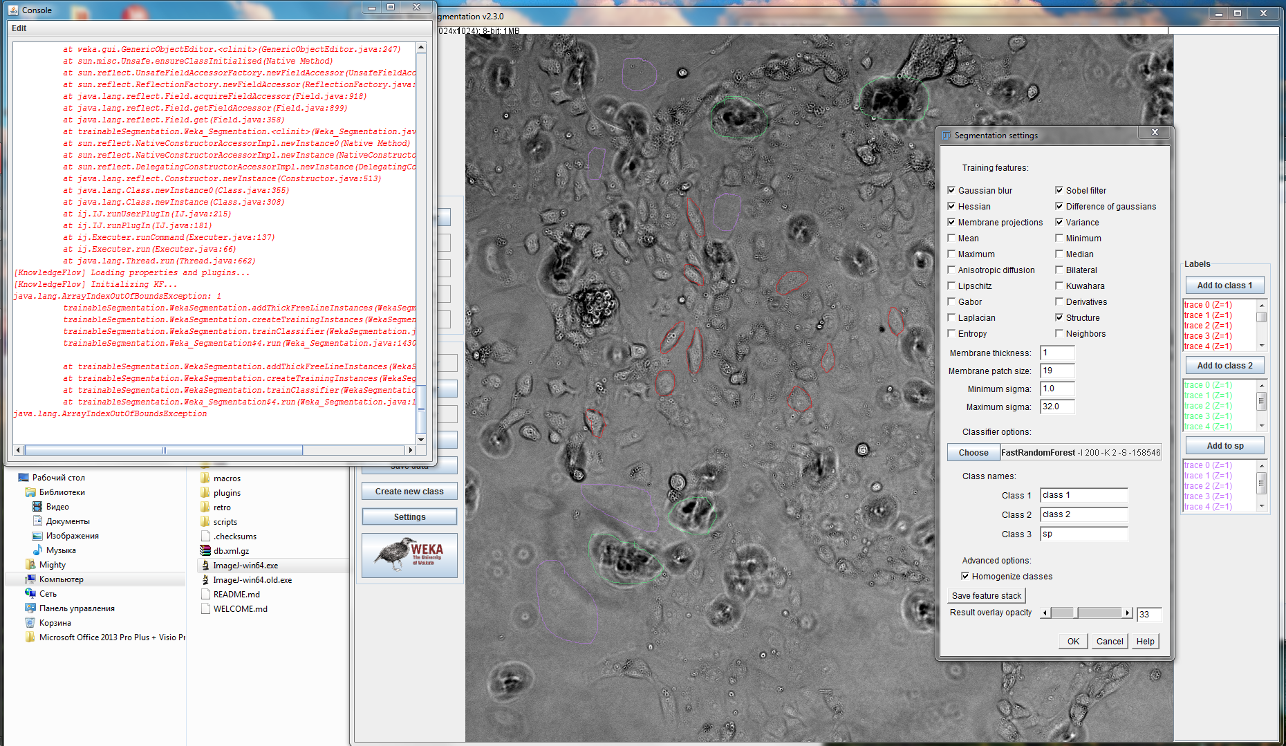
Task: Open the Edit menu in the Console window
Action: click(x=19, y=28)
